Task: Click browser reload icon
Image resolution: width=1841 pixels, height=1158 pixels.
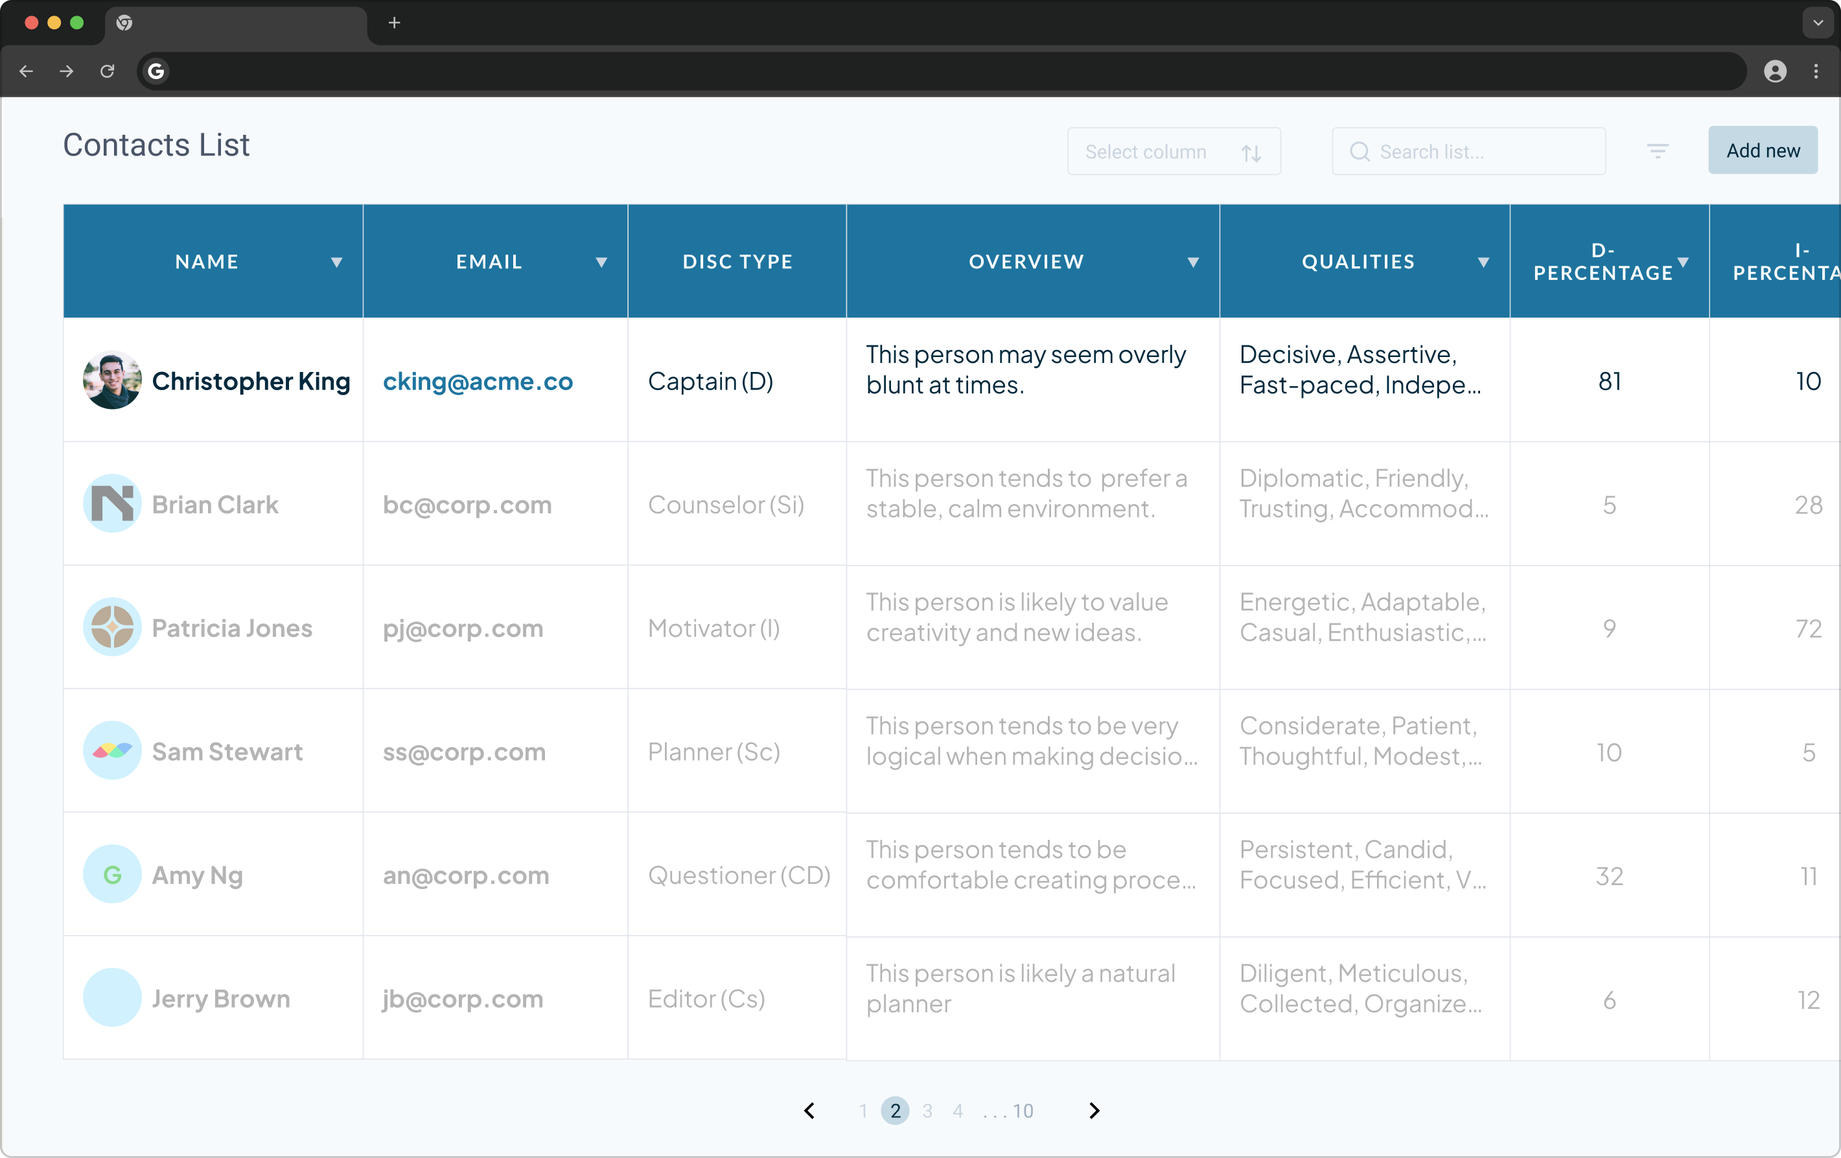Action: click(108, 71)
